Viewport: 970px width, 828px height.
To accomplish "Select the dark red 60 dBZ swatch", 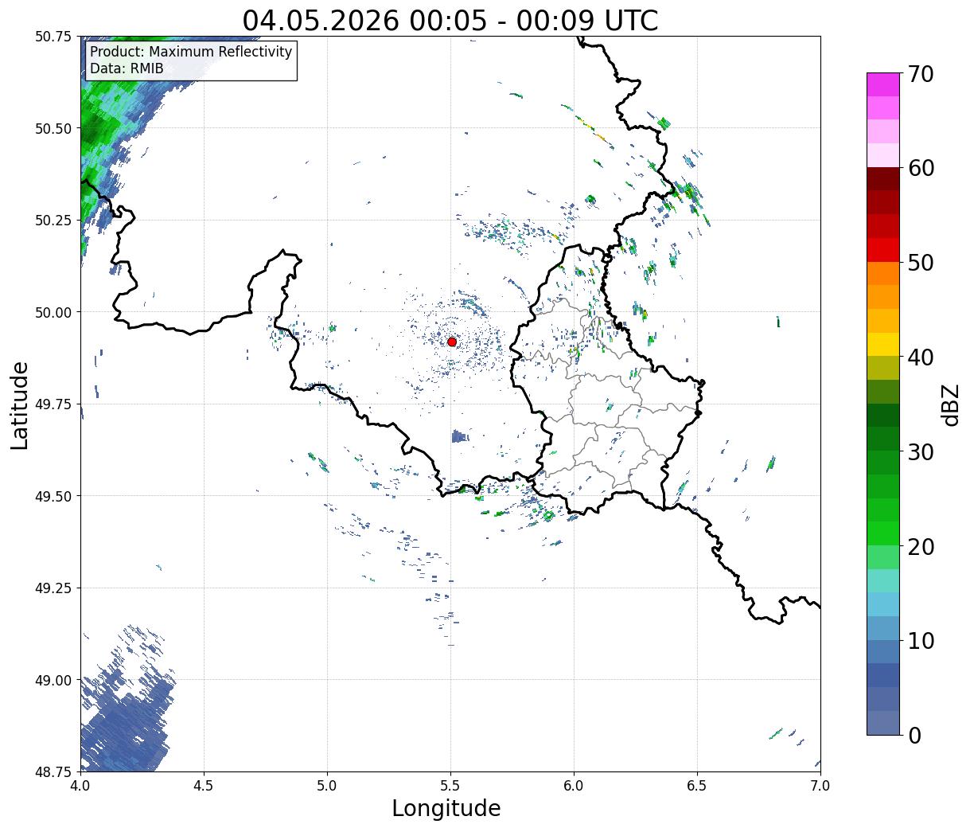I will point(883,178).
